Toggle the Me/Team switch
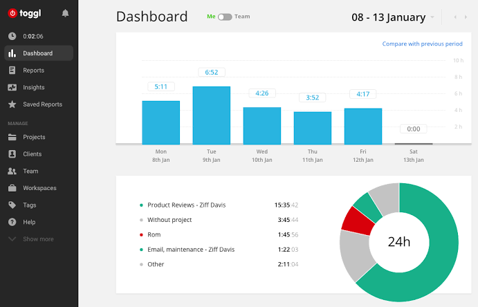478x307 pixels. pyautogui.click(x=224, y=17)
